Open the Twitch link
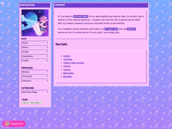This screenshot has height=129, width=172. click(x=67, y=56)
